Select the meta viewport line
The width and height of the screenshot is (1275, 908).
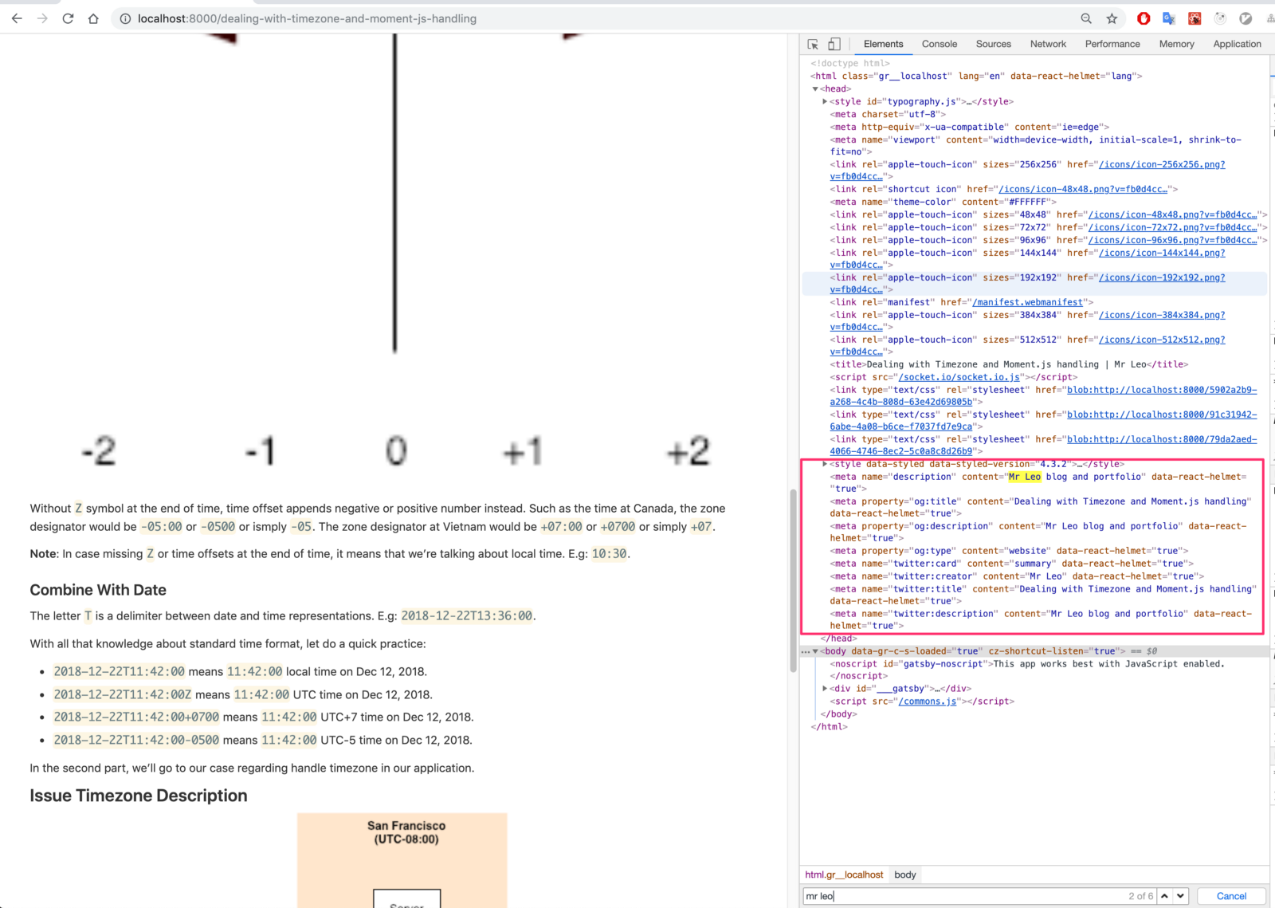point(1036,146)
